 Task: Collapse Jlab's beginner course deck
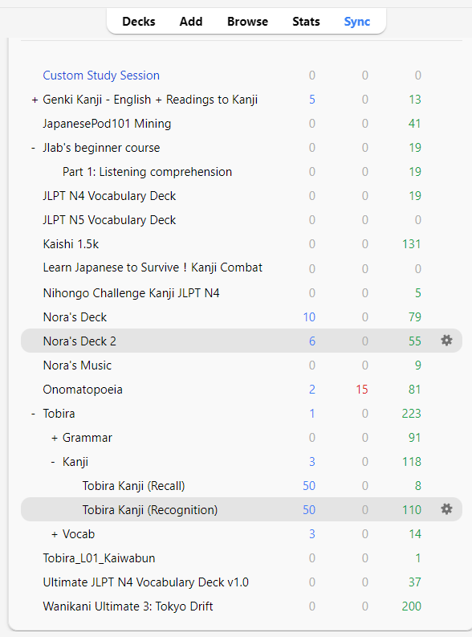(33, 148)
